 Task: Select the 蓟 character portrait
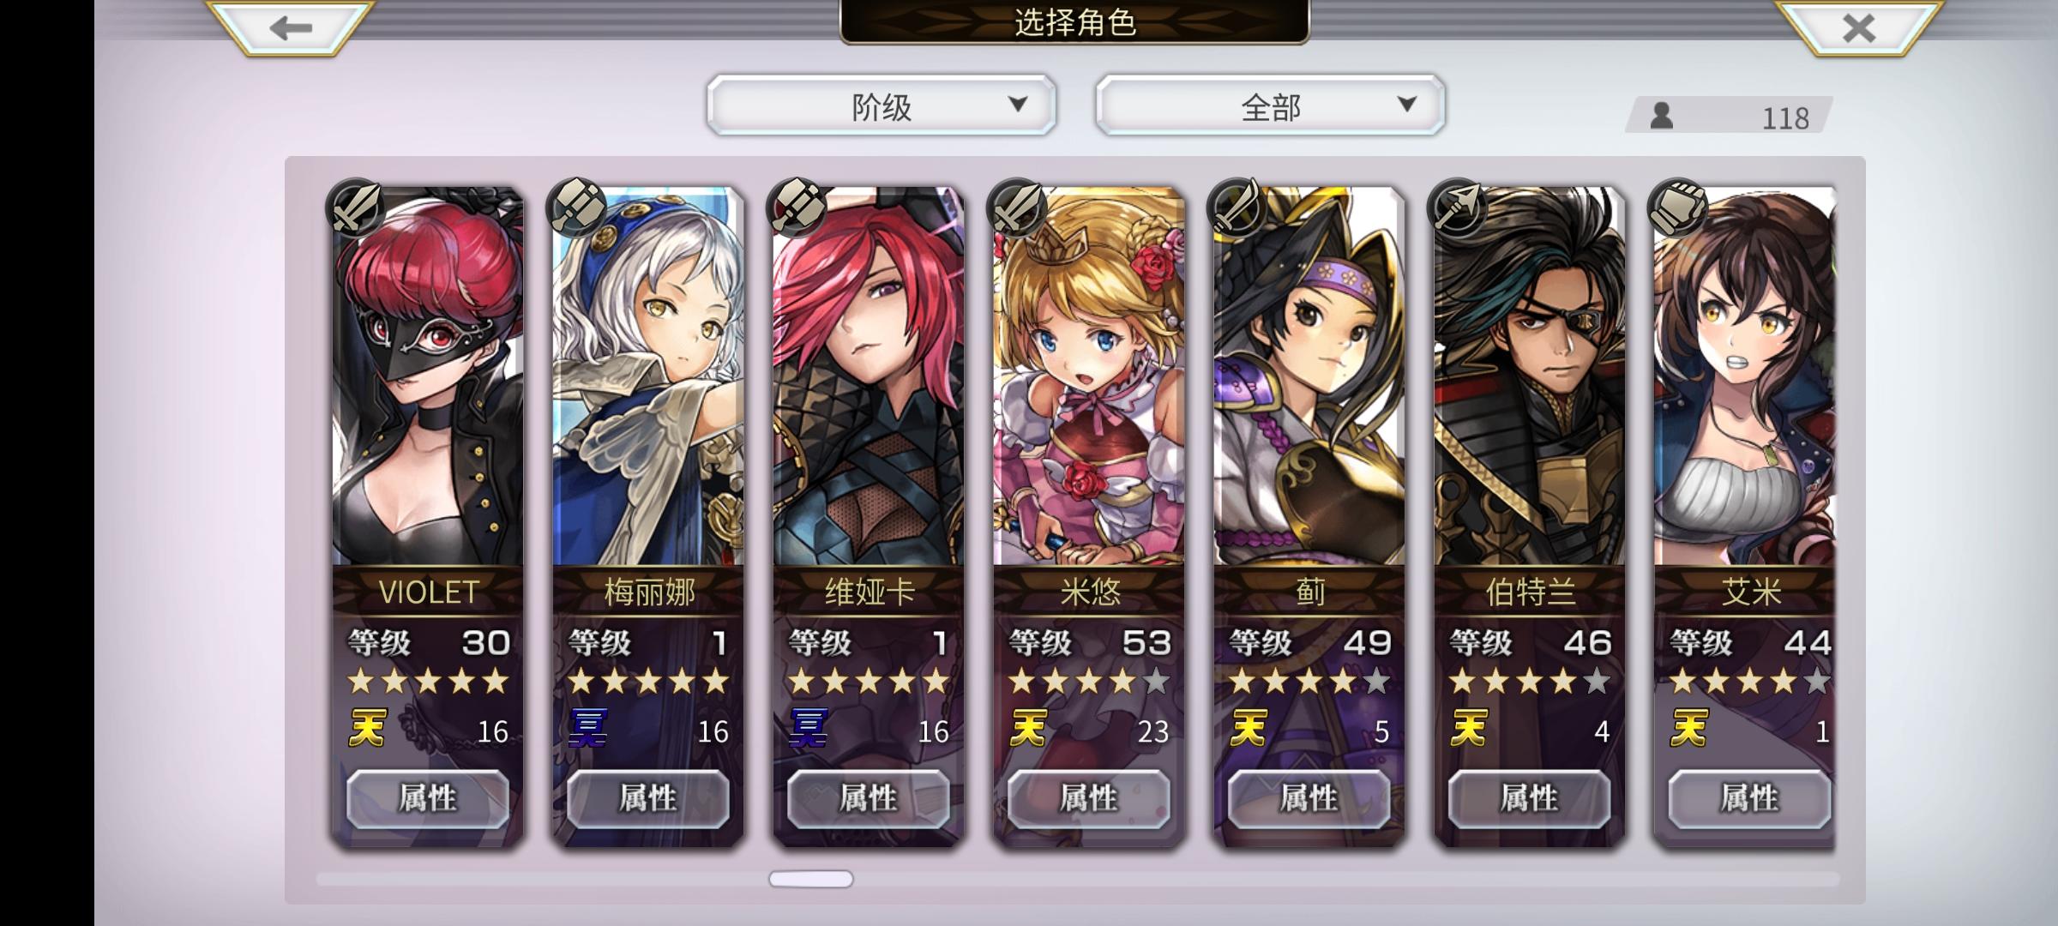tap(1309, 377)
